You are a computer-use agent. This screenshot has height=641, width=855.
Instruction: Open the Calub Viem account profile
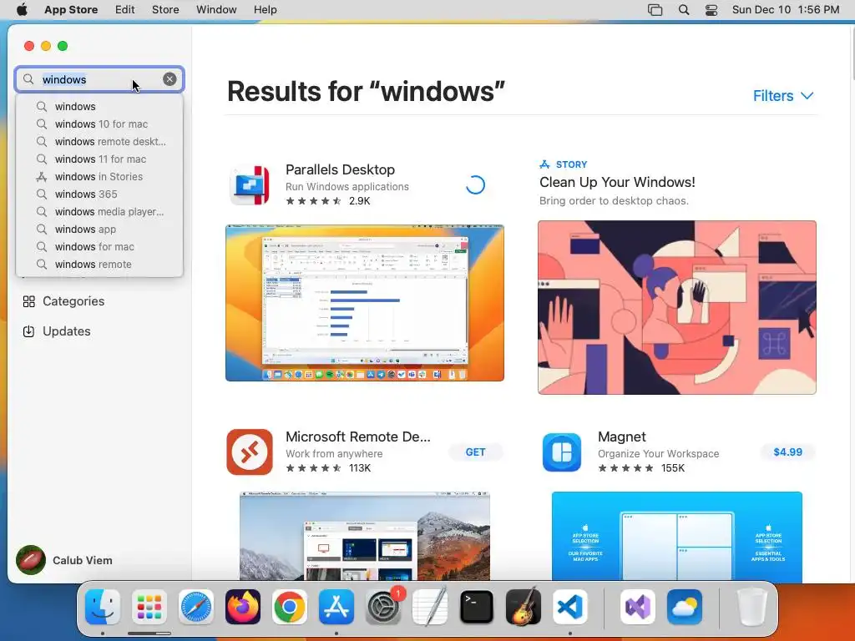click(x=64, y=560)
